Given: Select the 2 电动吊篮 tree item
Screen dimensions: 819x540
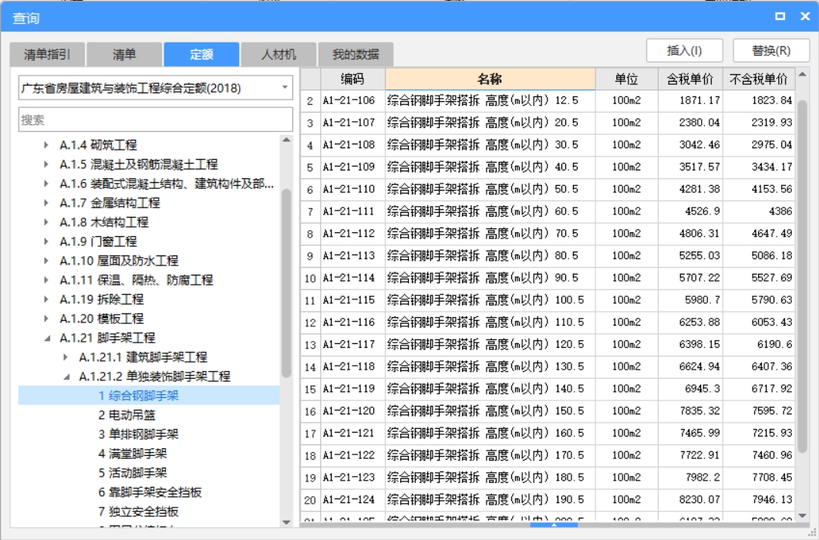Looking at the screenshot, I should click(x=127, y=415).
